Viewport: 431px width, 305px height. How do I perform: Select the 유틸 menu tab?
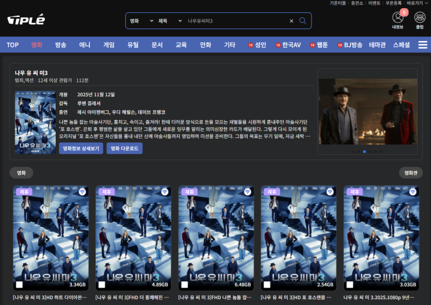pyautogui.click(x=133, y=45)
